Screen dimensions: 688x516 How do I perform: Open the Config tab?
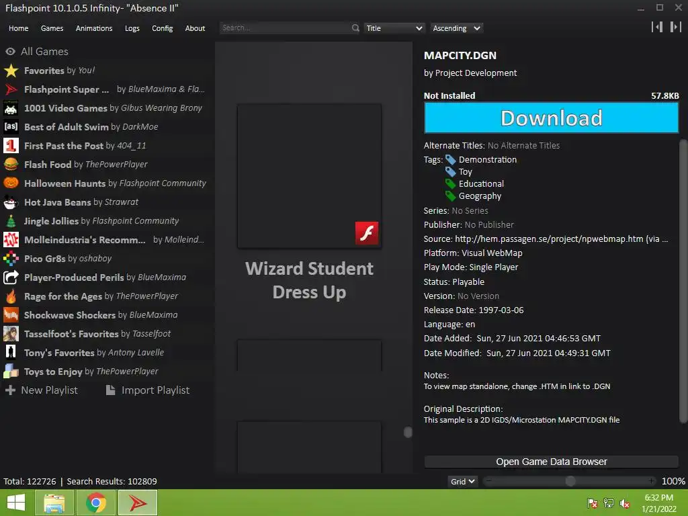[163, 28]
